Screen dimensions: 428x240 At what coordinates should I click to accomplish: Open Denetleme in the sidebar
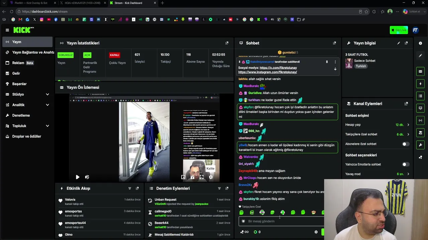click(x=27, y=115)
